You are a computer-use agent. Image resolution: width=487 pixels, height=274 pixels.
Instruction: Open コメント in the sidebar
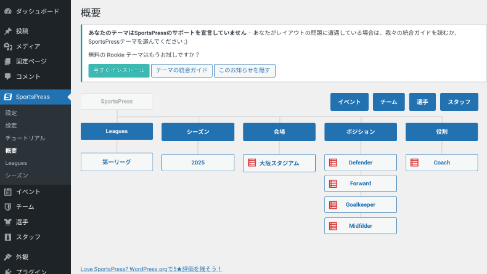tap(35, 76)
